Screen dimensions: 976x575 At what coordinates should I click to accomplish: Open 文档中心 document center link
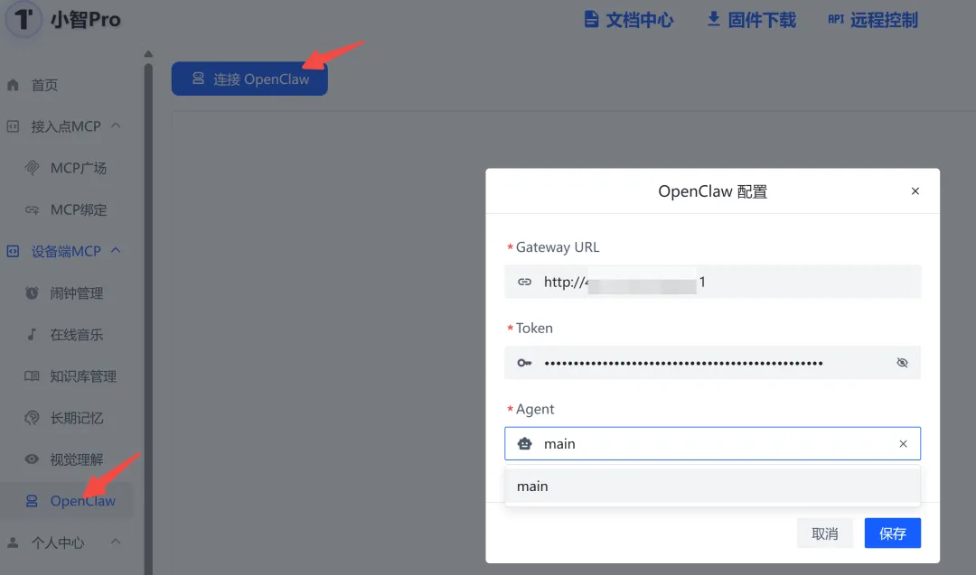click(629, 20)
